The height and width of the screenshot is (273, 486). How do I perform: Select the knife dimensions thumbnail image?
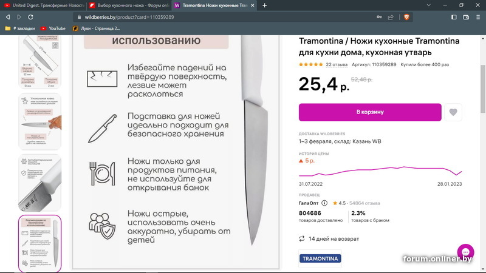40,62
